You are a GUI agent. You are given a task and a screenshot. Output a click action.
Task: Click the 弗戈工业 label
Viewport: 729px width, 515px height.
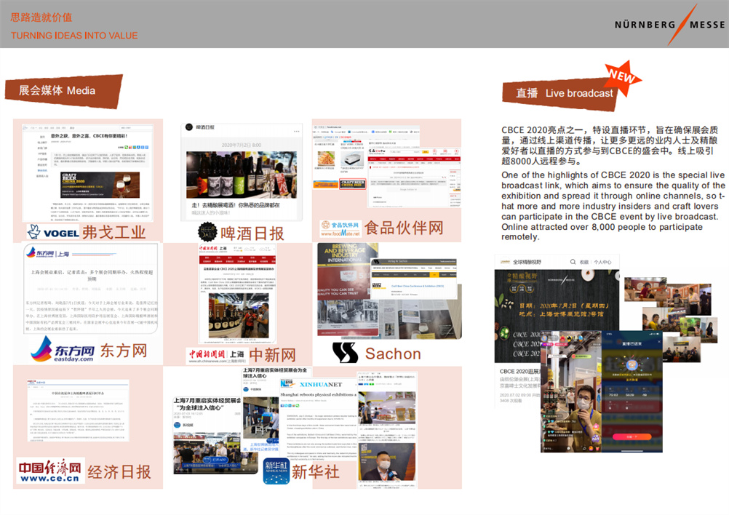click(x=114, y=232)
